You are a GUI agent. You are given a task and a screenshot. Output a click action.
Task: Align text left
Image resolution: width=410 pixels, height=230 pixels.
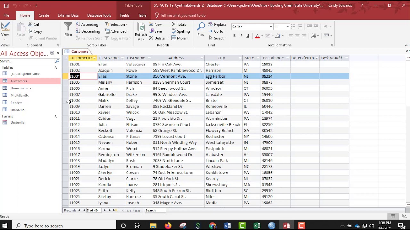pos(291,36)
